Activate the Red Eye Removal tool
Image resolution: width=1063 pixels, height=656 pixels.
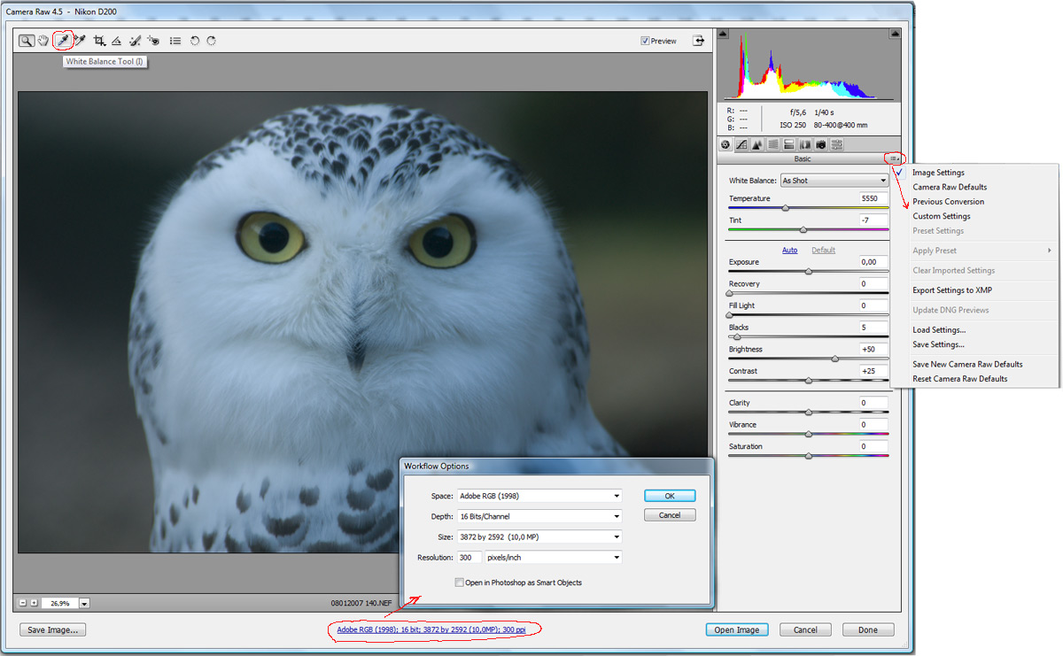tap(153, 41)
